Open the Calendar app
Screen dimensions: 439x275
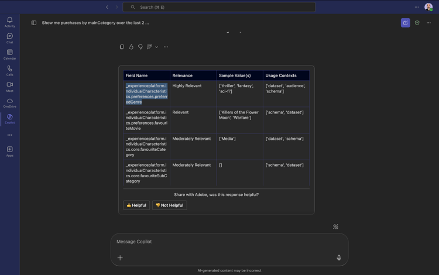pos(10,54)
